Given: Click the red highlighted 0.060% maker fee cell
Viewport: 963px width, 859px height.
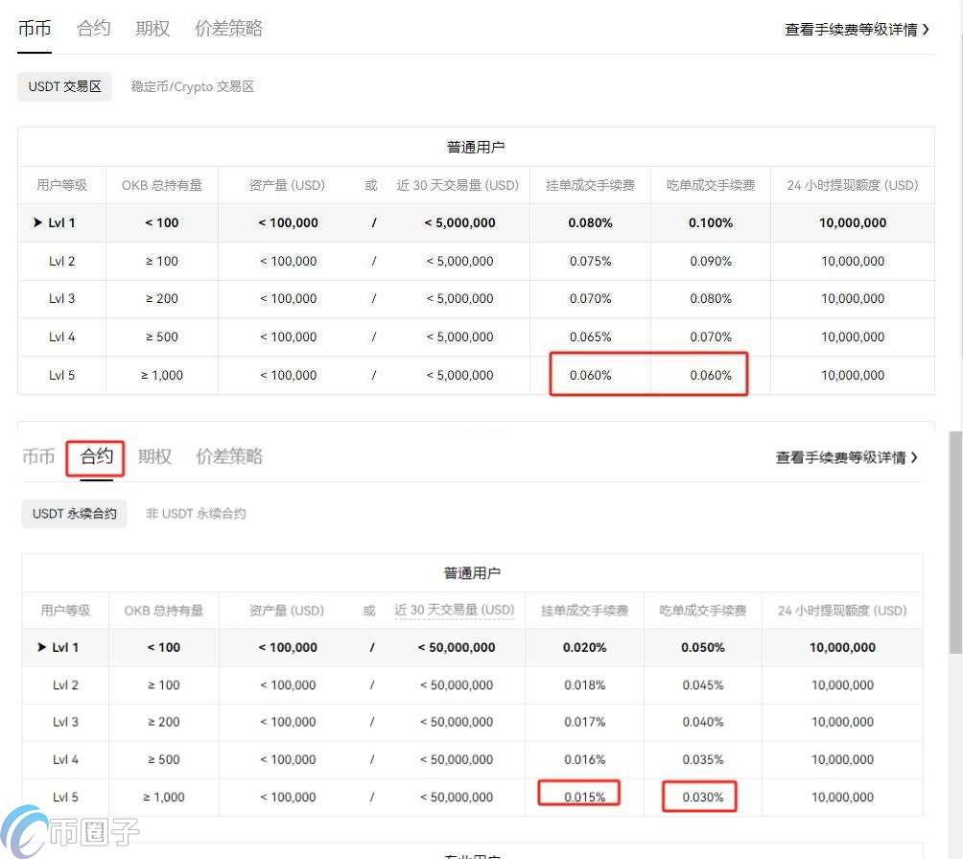Looking at the screenshot, I should point(590,375).
